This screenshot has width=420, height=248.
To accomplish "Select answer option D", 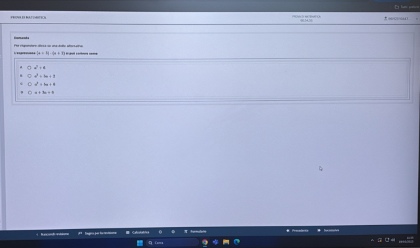I will [29, 92].
